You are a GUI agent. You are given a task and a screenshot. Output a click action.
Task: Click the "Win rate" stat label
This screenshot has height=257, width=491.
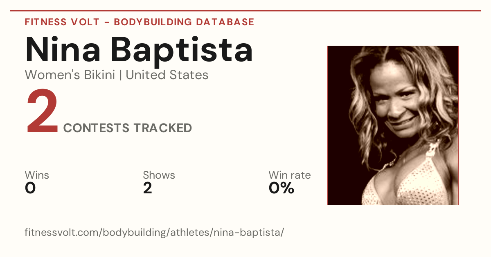[x=290, y=175]
